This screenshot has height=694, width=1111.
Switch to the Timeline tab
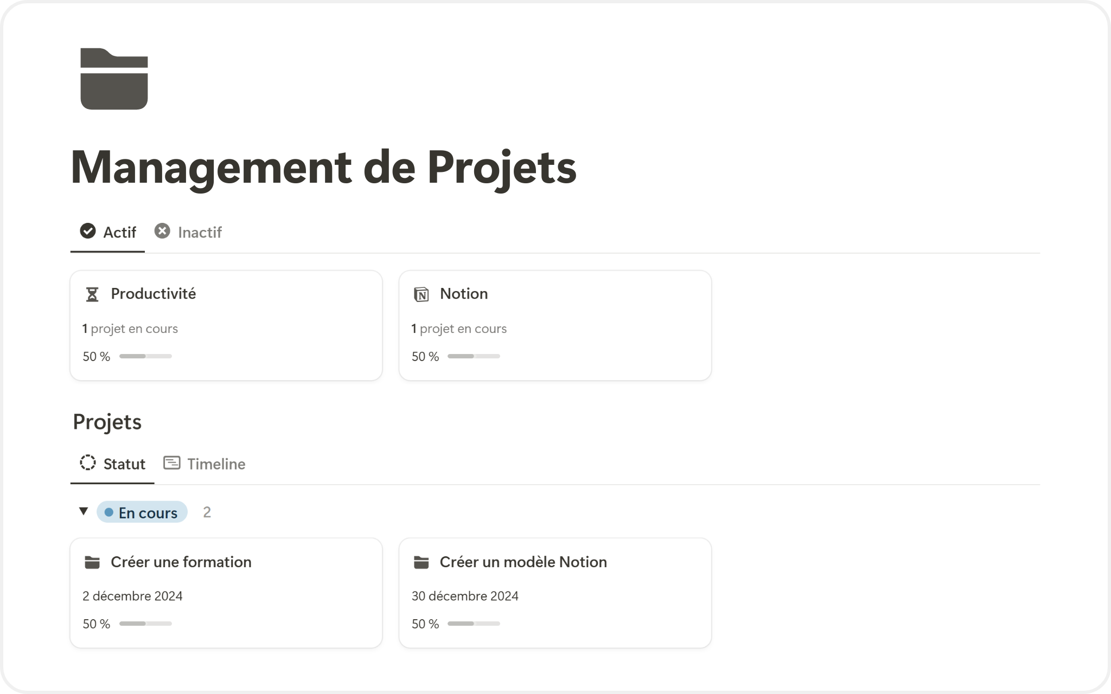(216, 464)
